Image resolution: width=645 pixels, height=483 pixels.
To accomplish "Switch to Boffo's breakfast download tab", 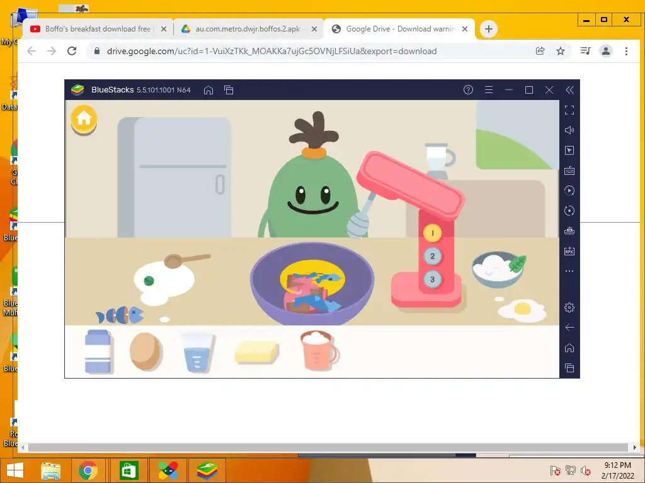I will 98,29.
